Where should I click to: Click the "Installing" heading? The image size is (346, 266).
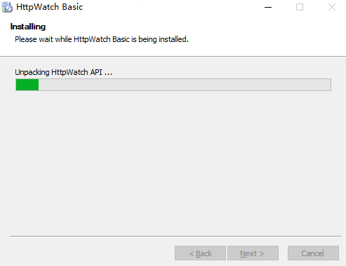[28, 27]
